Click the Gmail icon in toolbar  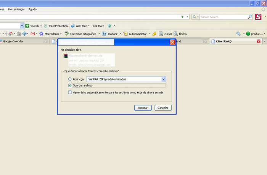click(33, 34)
